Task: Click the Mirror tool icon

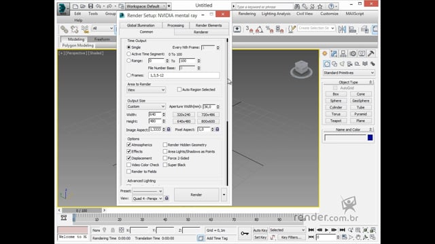Action: [342, 29]
